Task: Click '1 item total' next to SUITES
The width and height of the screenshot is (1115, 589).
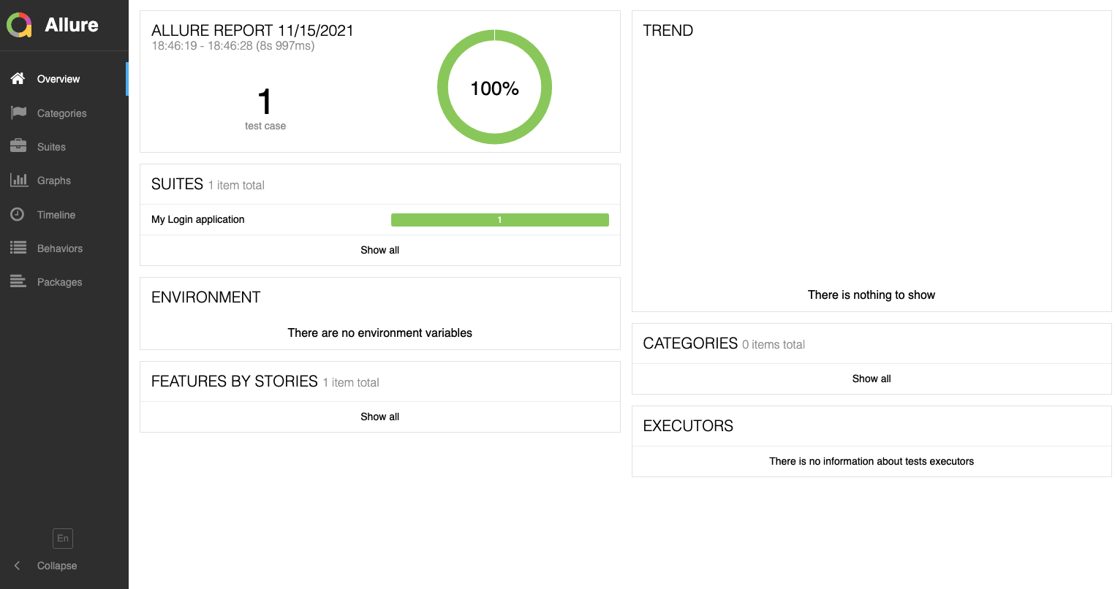Action: tap(236, 186)
